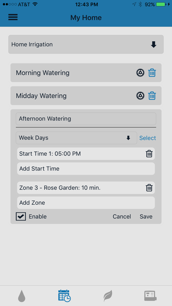Screen dimensions: 172x306
Task: Open the controller device tab
Action: tap(150, 296)
